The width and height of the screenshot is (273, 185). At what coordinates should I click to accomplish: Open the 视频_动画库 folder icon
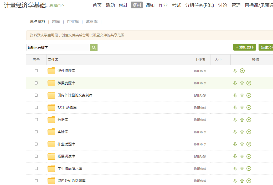pos(51,107)
